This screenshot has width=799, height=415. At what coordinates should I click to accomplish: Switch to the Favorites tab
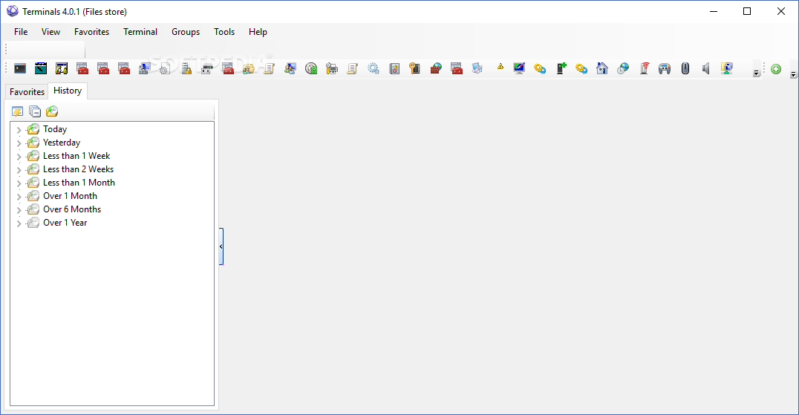[27, 91]
